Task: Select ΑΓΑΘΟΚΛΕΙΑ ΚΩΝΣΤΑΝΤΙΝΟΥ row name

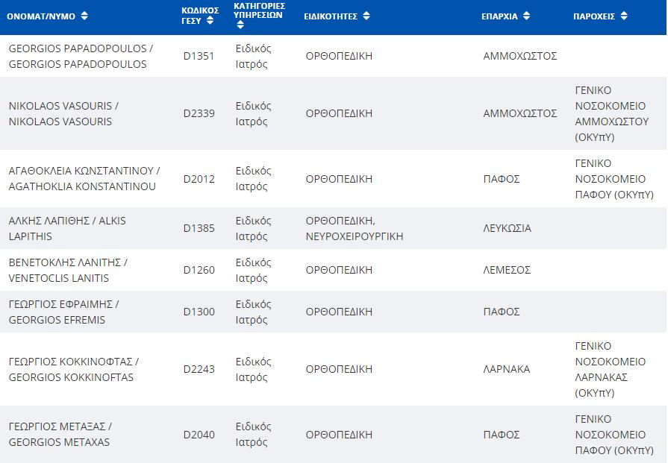Action: point(84,179)
